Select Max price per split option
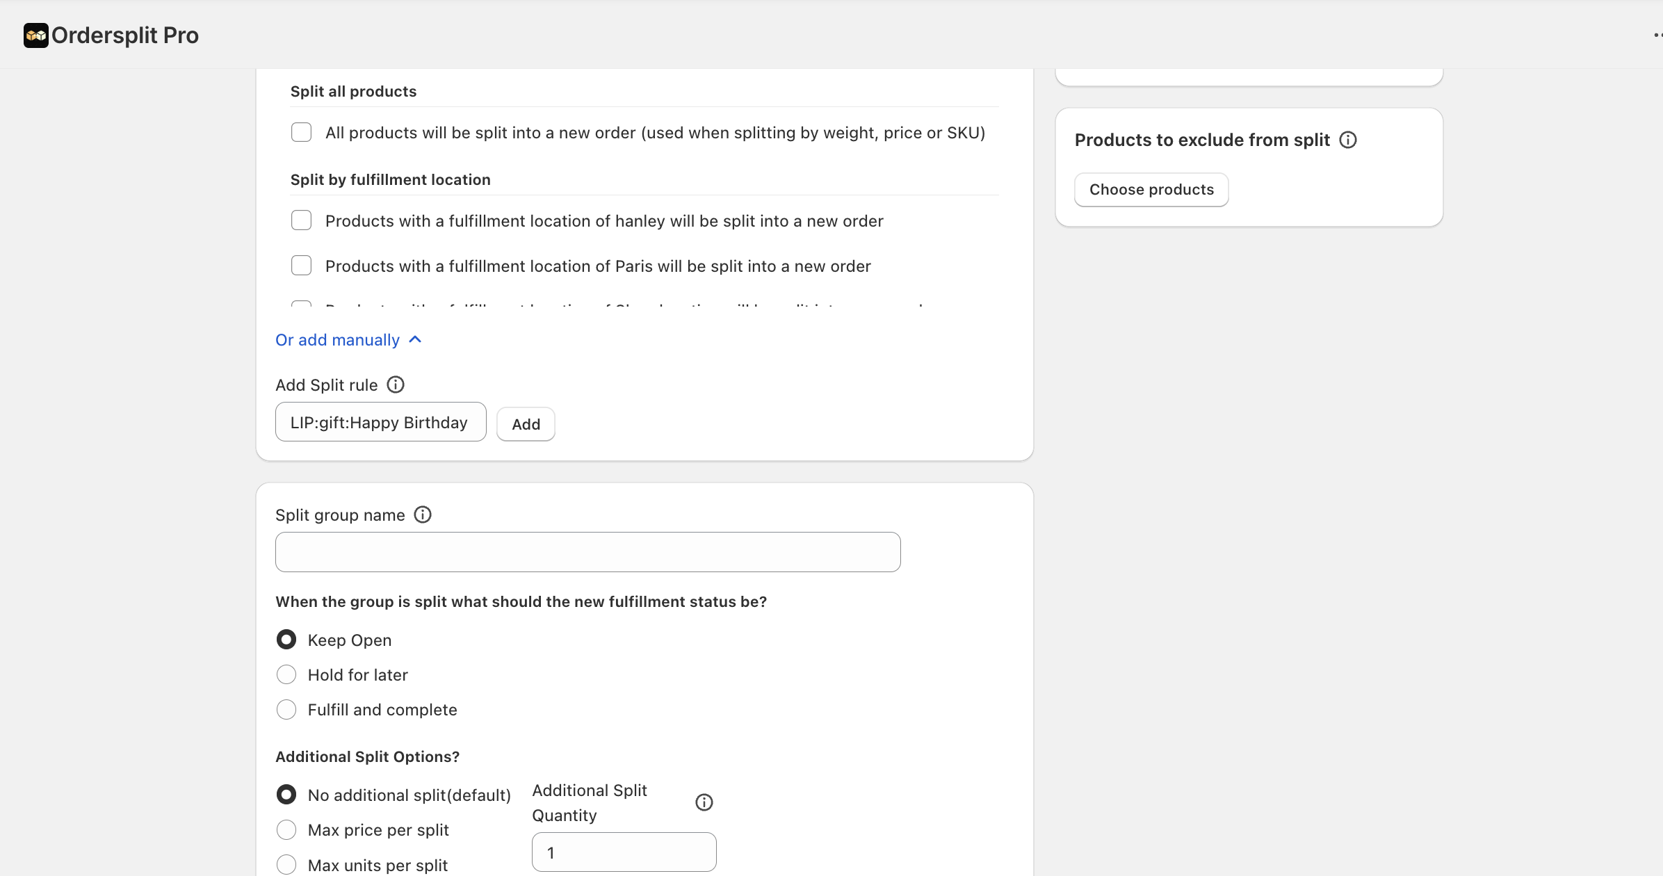 286,829
